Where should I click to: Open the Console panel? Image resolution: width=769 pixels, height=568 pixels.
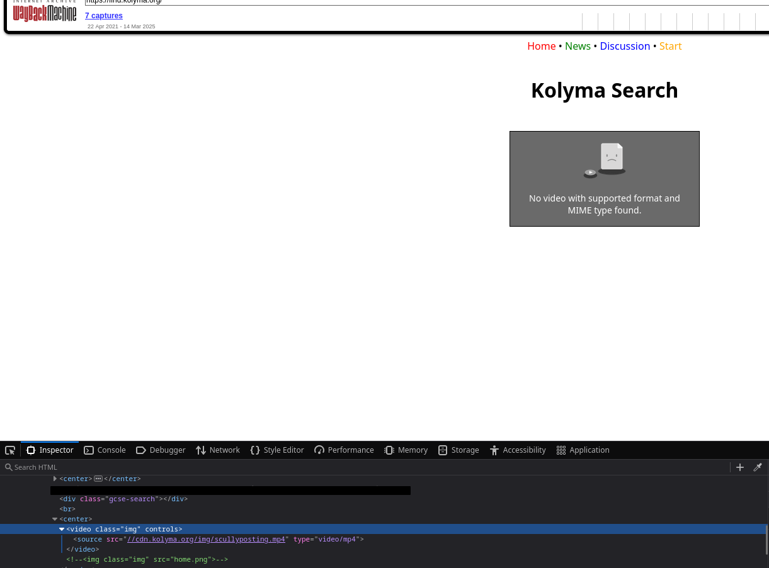[105, 450]
